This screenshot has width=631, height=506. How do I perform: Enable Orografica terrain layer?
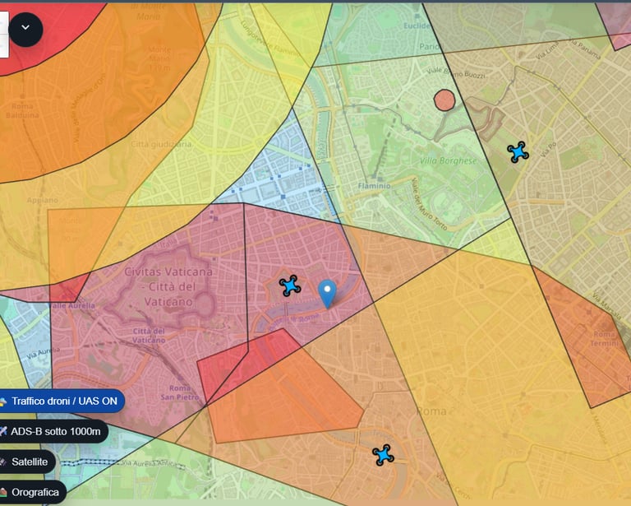[31, 492]
